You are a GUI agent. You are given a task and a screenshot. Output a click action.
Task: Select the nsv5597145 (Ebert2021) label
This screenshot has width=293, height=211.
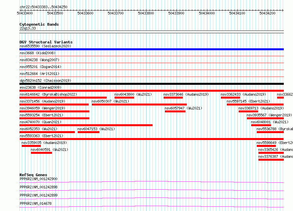pos(248,101)
